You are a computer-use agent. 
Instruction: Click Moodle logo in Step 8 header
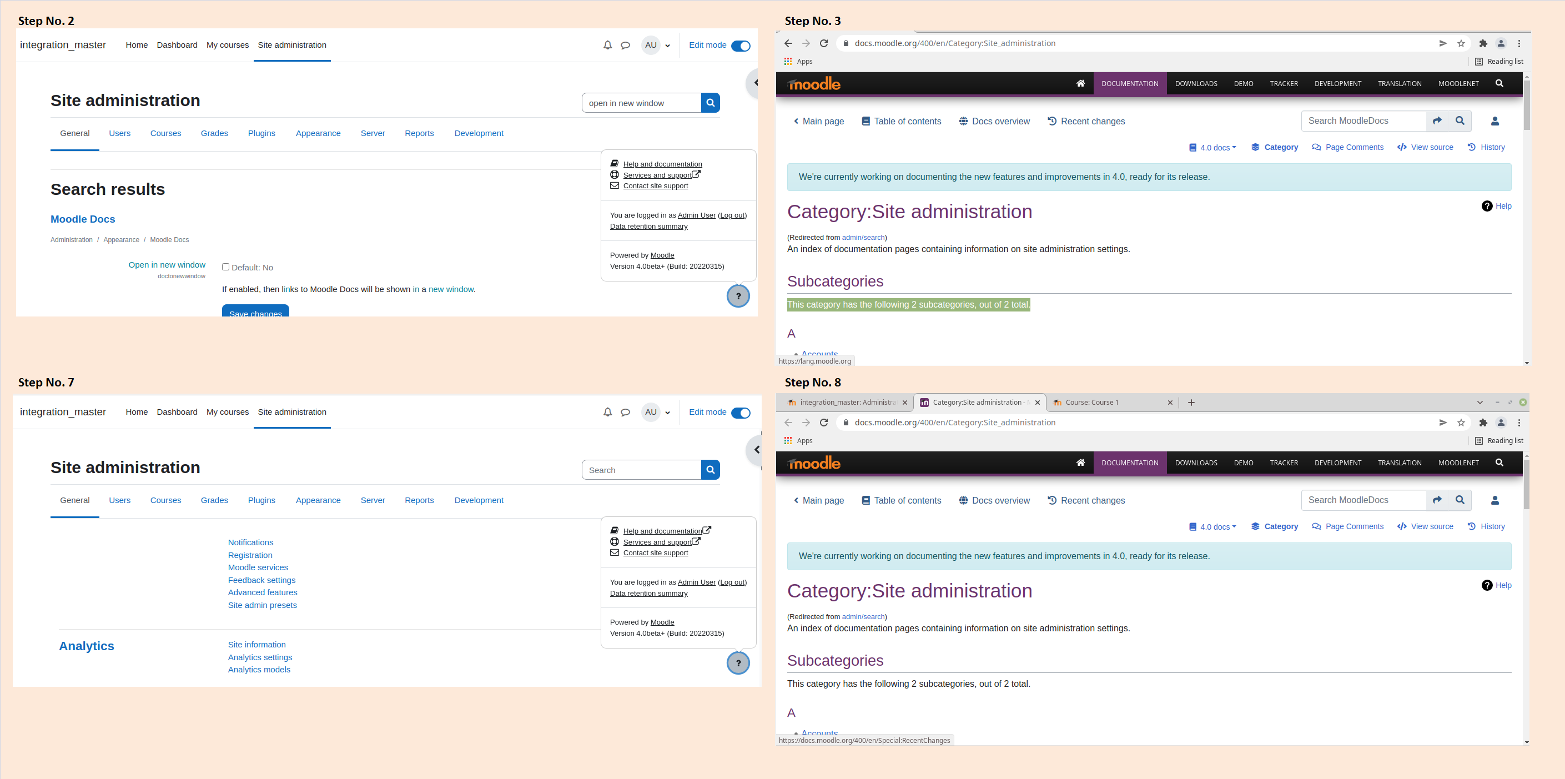click(814, 463)
